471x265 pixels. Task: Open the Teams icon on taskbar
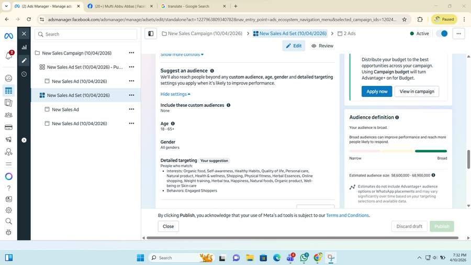click(290, 258)
